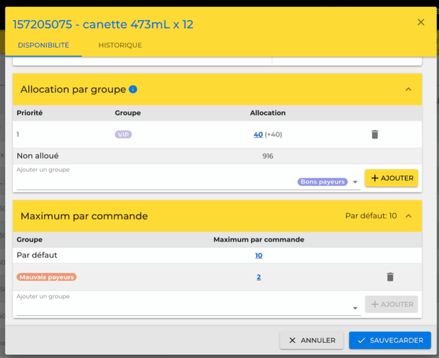Edit the default maximum value 10

[258, 255]
